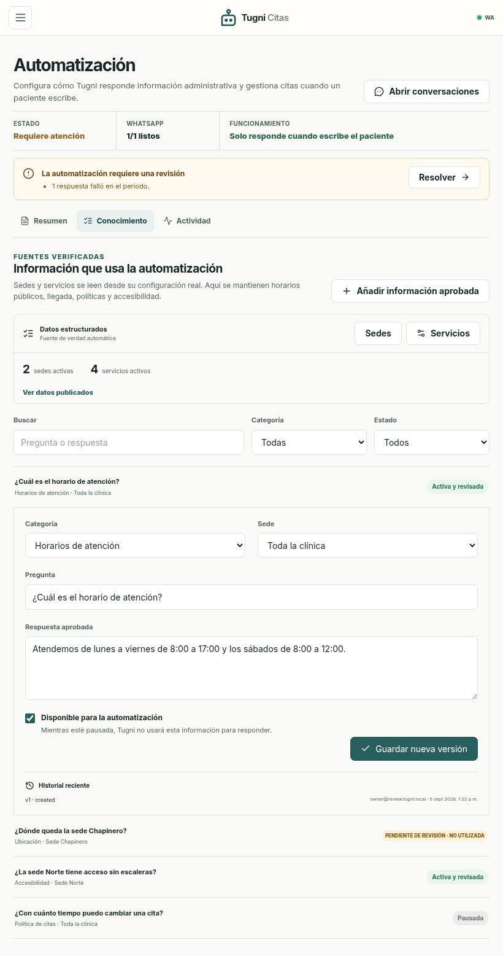
Task: Expand the Horarios de atención category dropdown
Action: pyautogui.click(x=135, y=545)
